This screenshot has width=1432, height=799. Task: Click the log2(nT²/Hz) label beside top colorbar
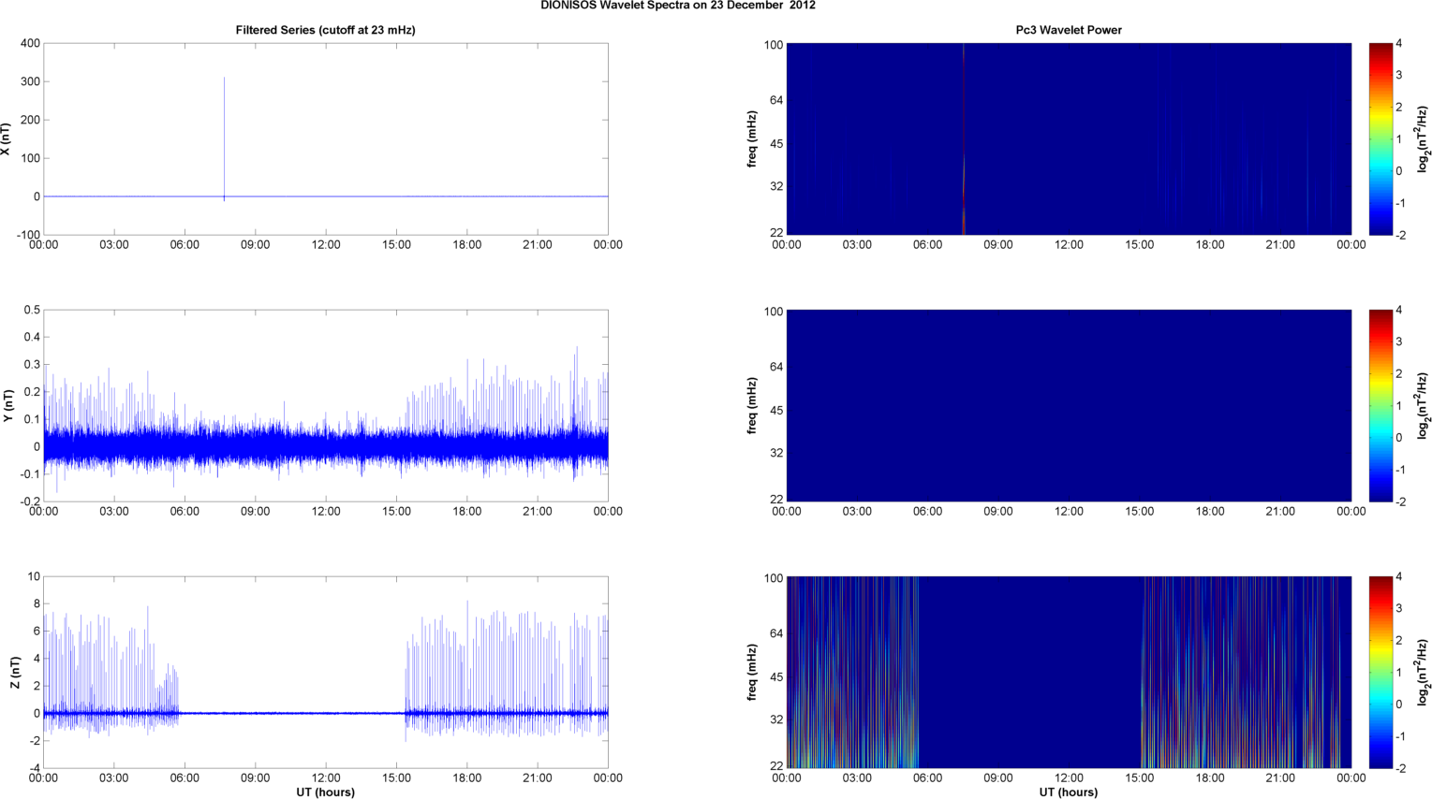[1423, 138]
